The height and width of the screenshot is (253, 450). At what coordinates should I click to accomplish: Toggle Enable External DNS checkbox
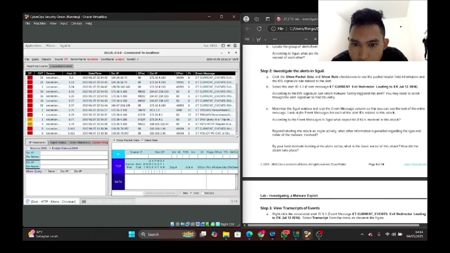(x=50, y=148)
